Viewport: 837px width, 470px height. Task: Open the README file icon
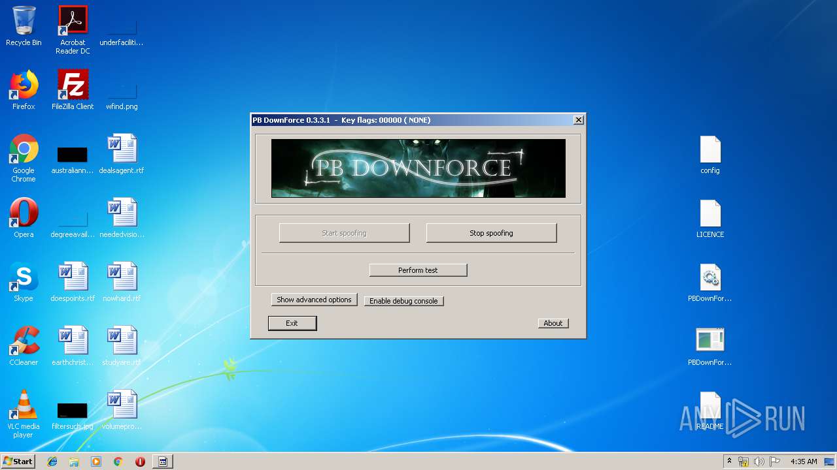710,411
